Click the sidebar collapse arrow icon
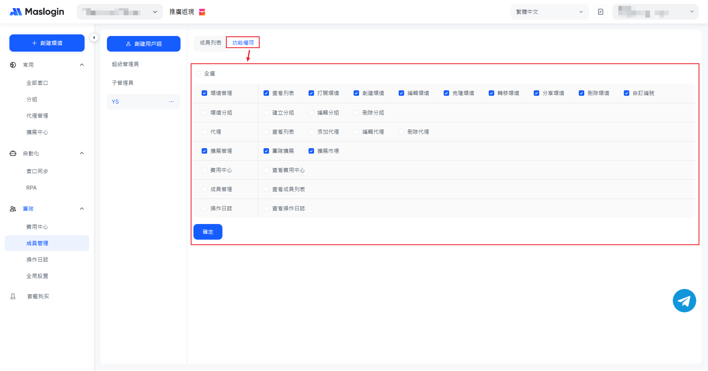Screen dimensions: 708x371 tap(94, 38)
